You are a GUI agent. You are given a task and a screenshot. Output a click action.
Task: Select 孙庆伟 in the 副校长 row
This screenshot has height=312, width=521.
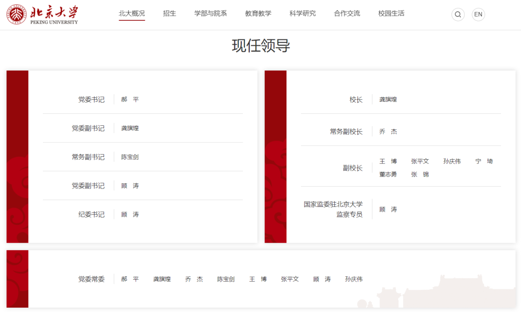pos(452,161)
